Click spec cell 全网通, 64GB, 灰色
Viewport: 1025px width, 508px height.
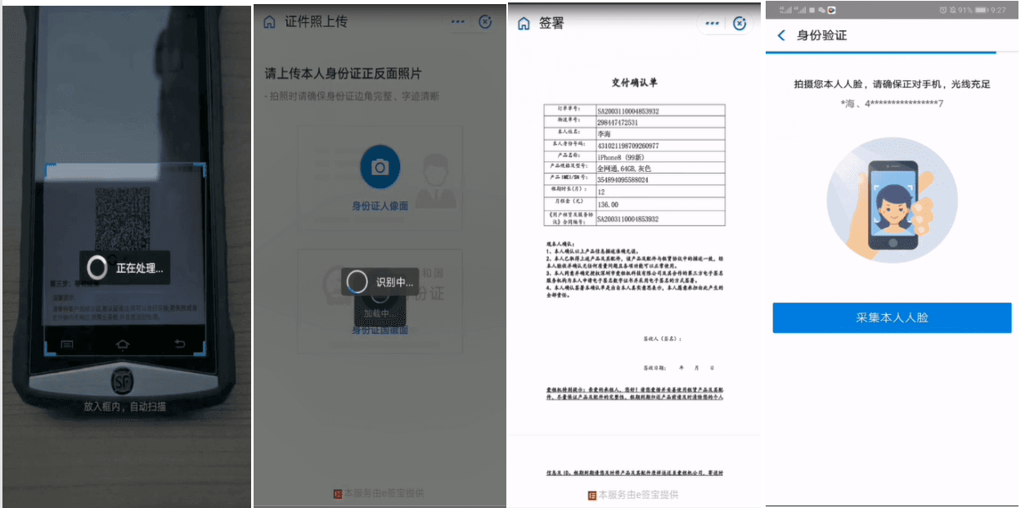point(624,169)
